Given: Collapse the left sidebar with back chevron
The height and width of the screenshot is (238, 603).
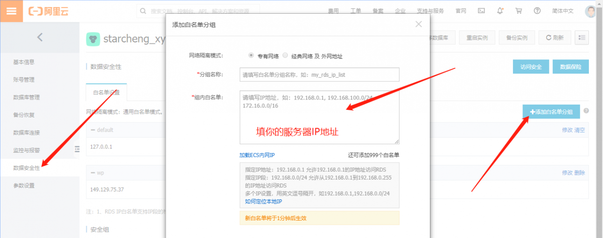Looking at the screenshot, I should click(40, 37).
